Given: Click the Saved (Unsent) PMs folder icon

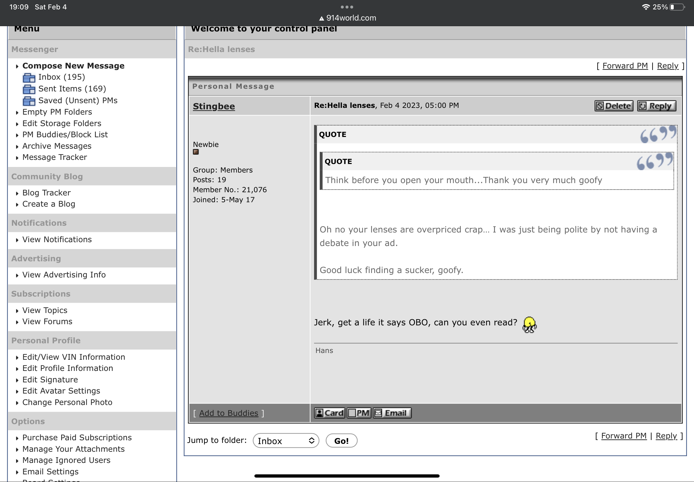Looking at the screenshot, I should (29, 101).
